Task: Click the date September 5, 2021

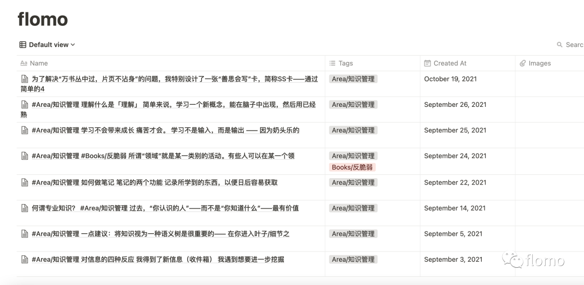Action: [453, 234]
